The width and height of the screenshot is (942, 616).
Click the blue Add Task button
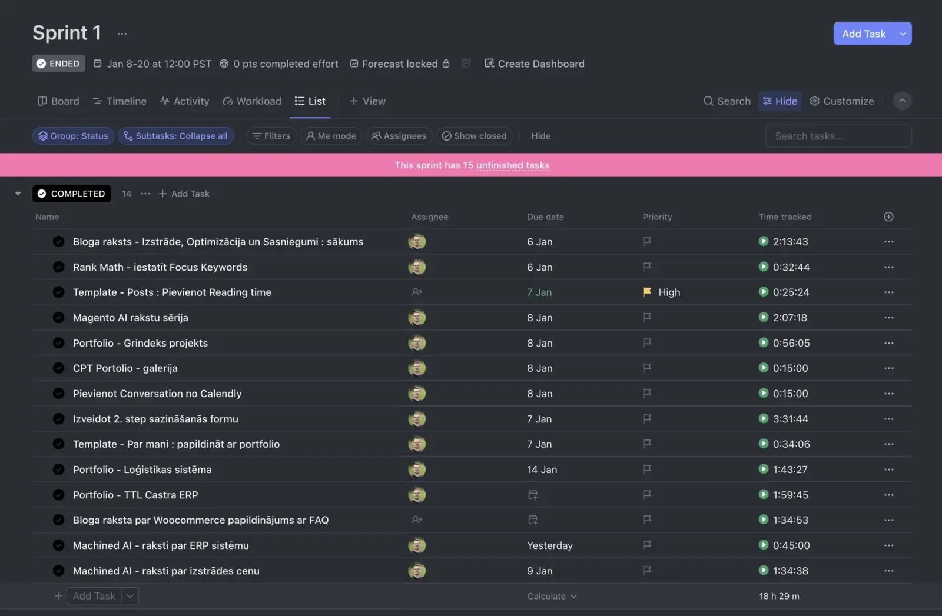click(x=864, y=34)
